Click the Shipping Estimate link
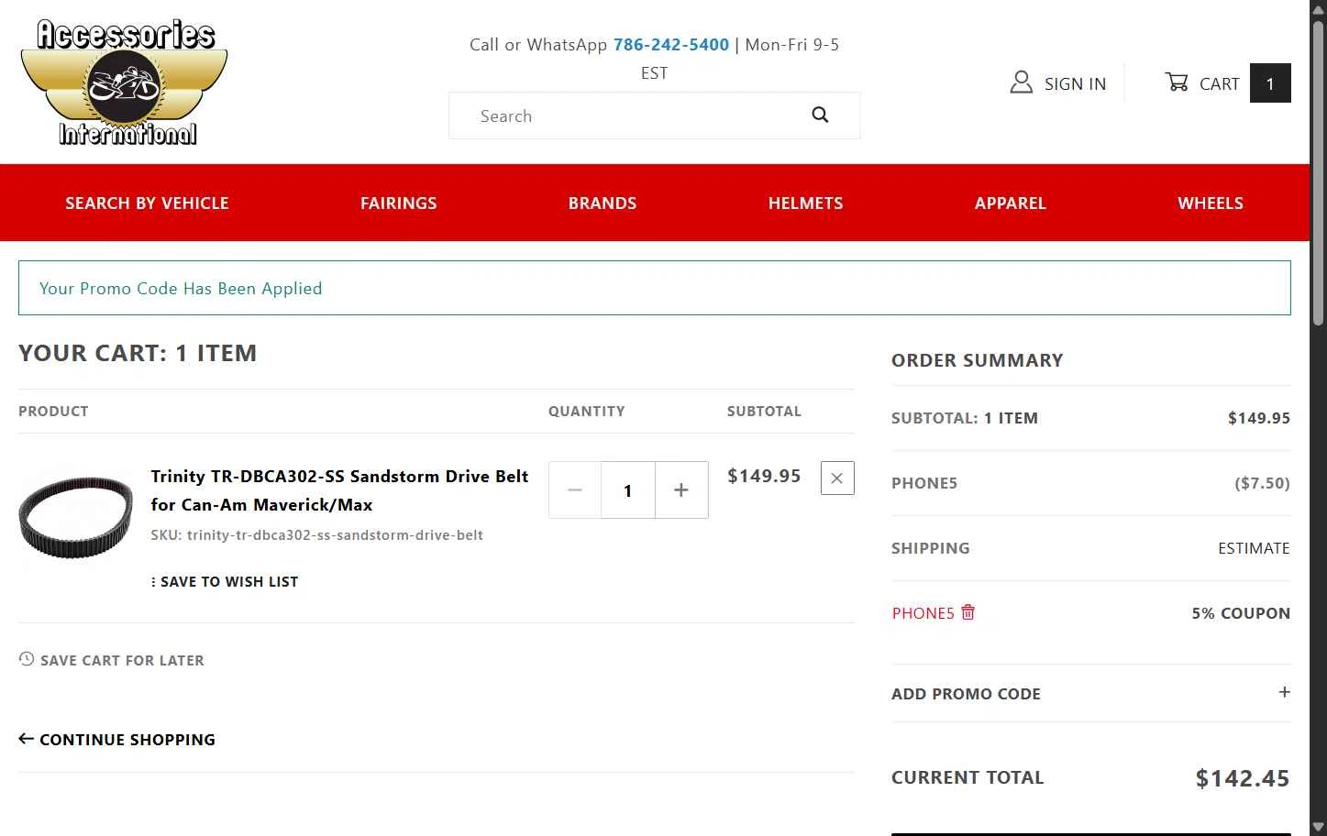The width and height of the screenshot is (1327, 836). (1254, 547)
